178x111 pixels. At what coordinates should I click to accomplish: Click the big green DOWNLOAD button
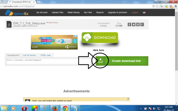tap(100, 38)
